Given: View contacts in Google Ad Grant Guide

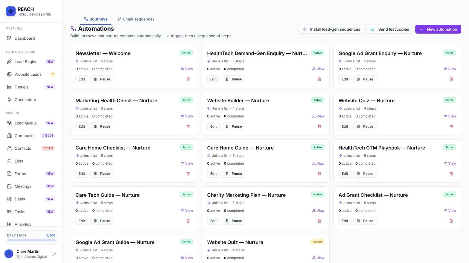Looking at the screenshot, I should [187, 258].
